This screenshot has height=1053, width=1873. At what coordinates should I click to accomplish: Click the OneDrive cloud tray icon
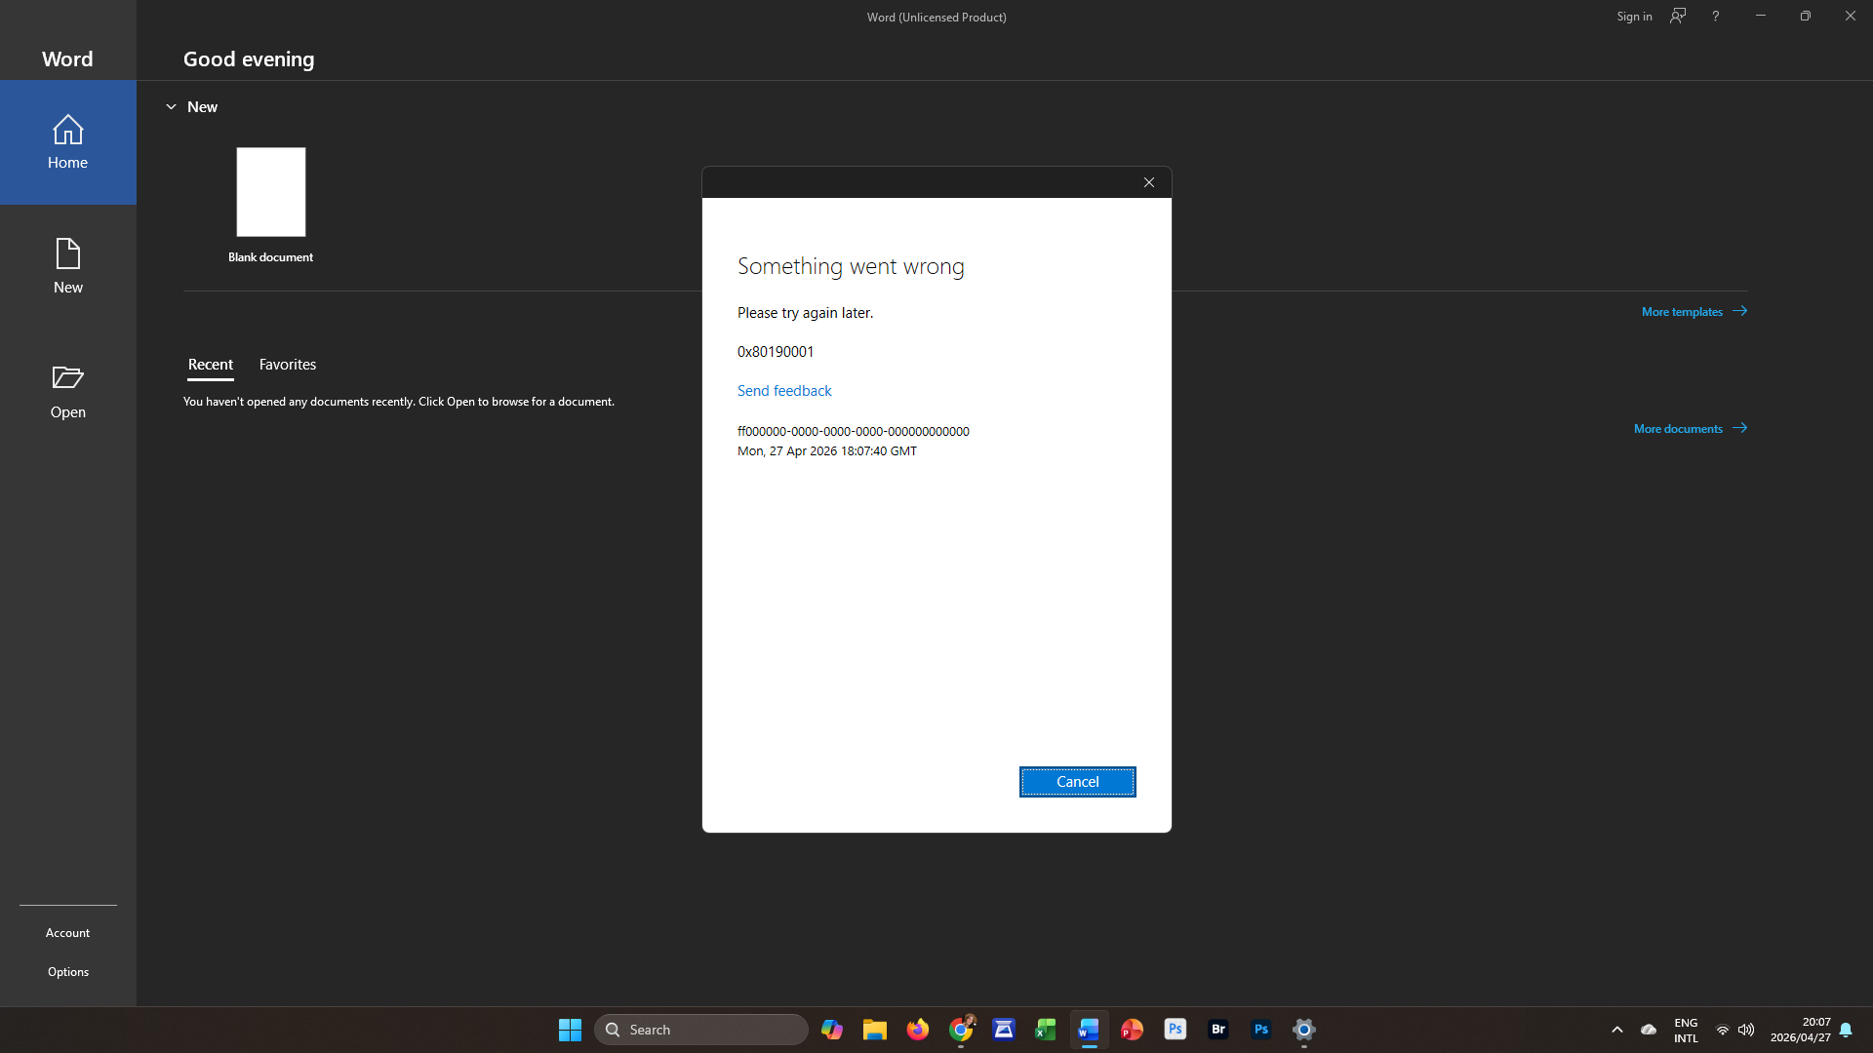(1649, 1030)
